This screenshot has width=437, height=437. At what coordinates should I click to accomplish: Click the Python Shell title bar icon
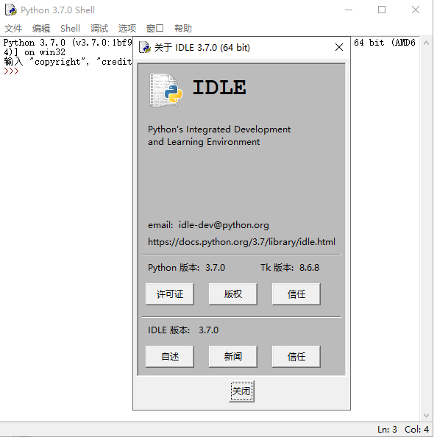pos(11,10)
